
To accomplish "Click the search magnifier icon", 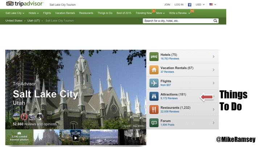I will (215, 21).
